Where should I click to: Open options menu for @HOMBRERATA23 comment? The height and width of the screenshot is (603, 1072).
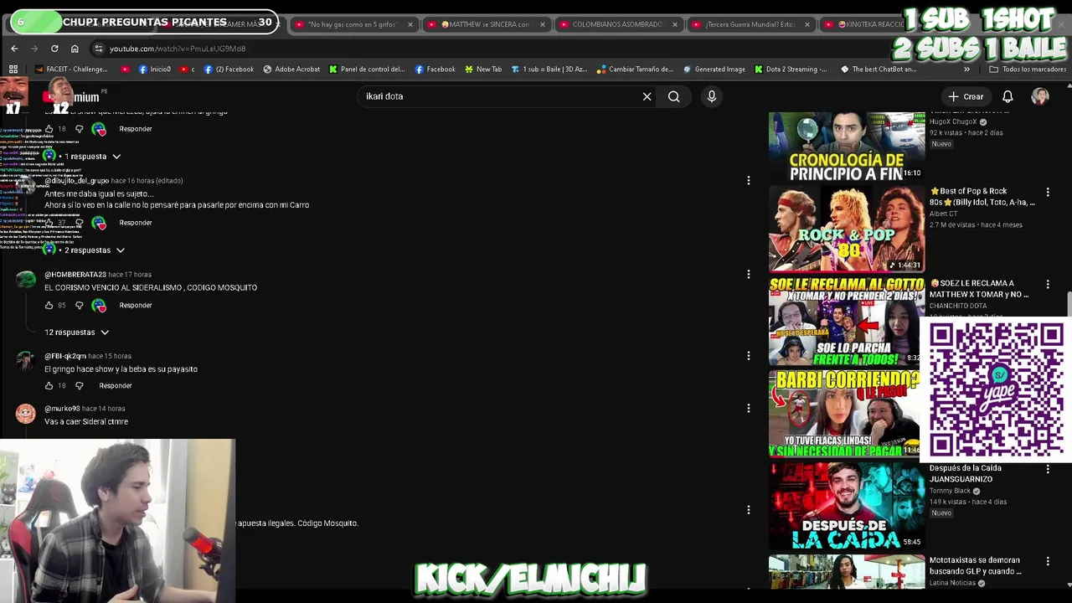click(748, 274)
